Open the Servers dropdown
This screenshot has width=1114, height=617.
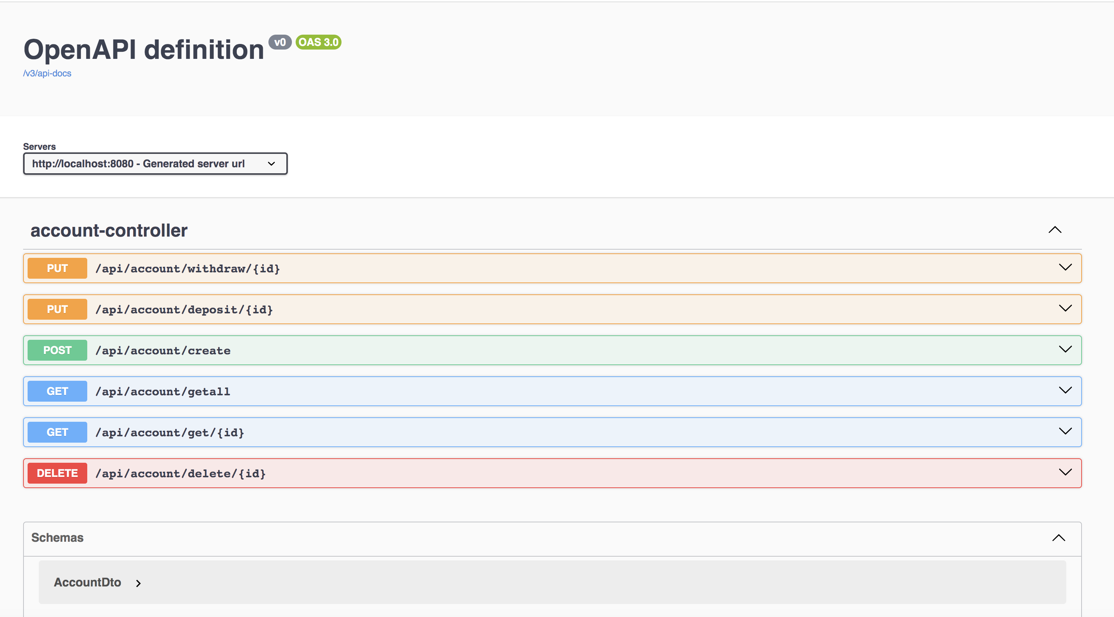[x=155, y=163]
